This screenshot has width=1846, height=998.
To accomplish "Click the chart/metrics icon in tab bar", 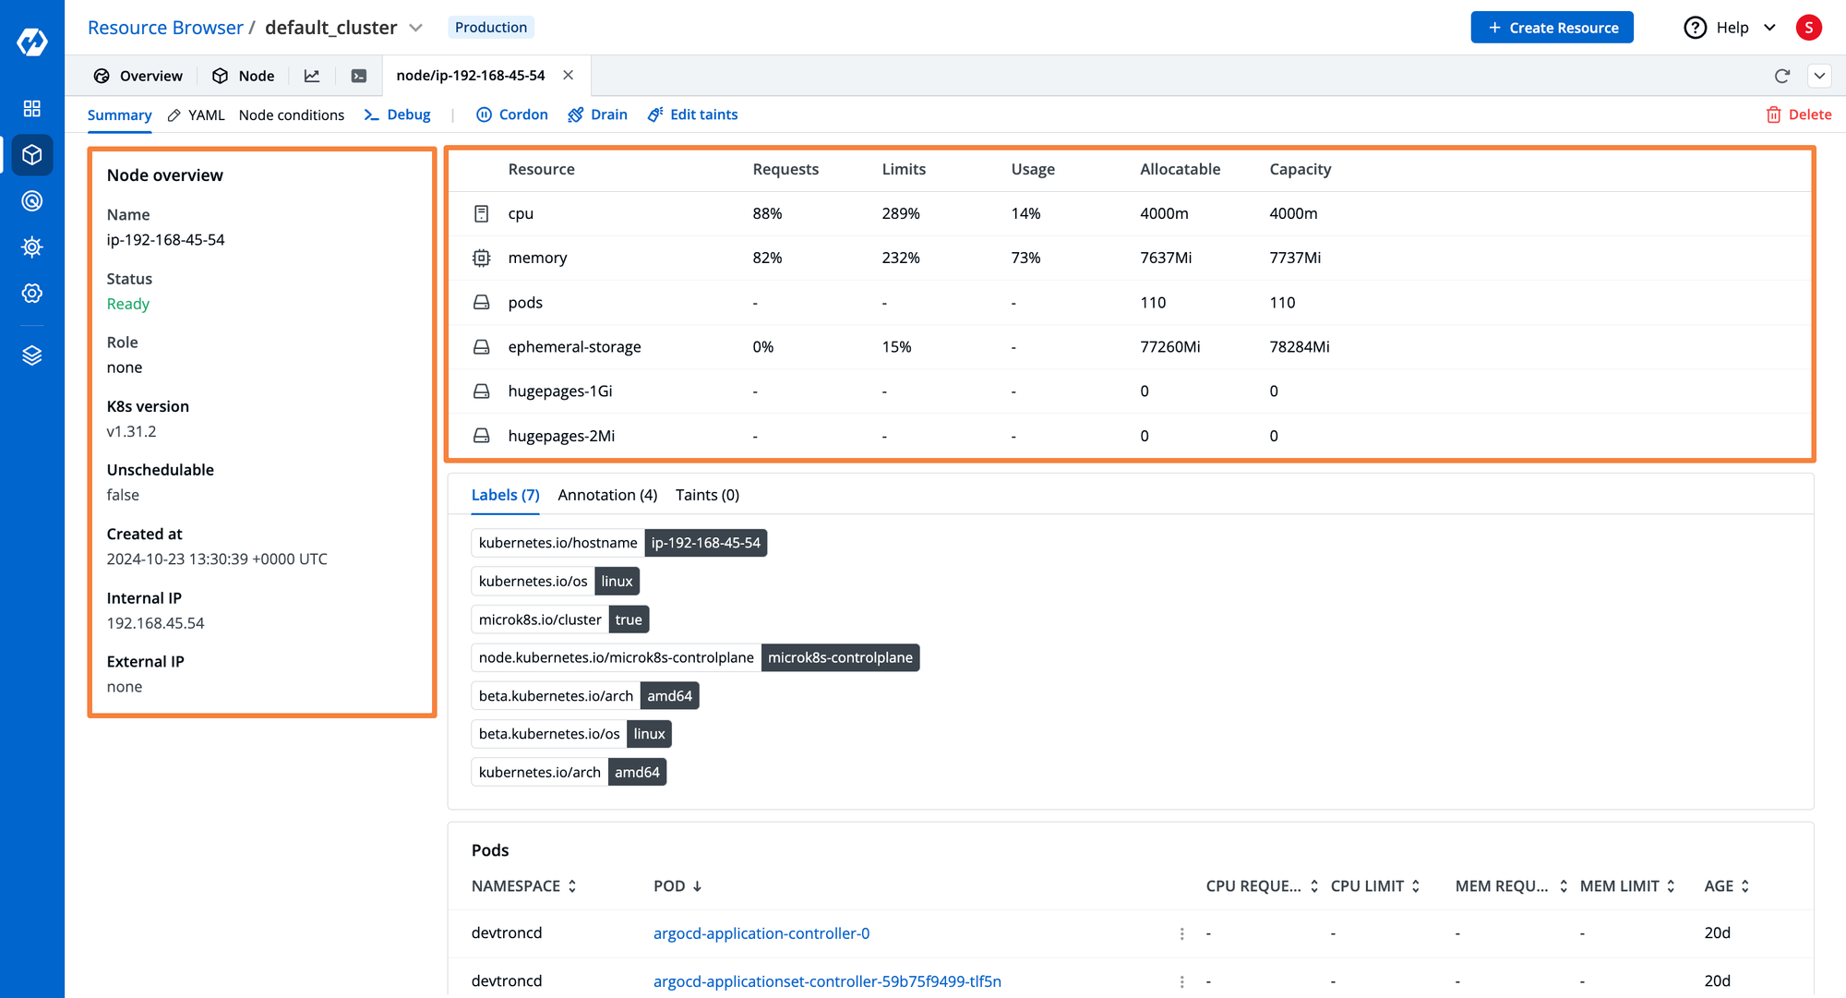I will coord(311,74).
